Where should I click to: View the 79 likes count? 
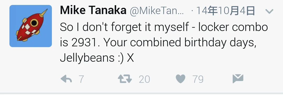click(198, 79)
